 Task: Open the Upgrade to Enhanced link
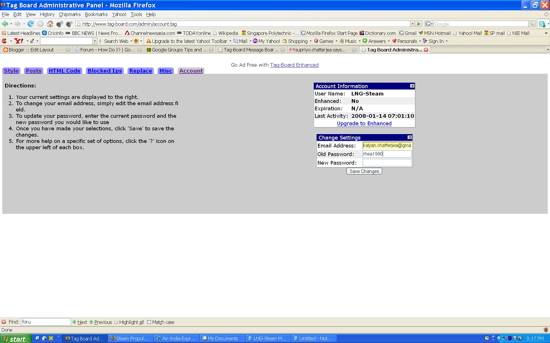point(364,123)
